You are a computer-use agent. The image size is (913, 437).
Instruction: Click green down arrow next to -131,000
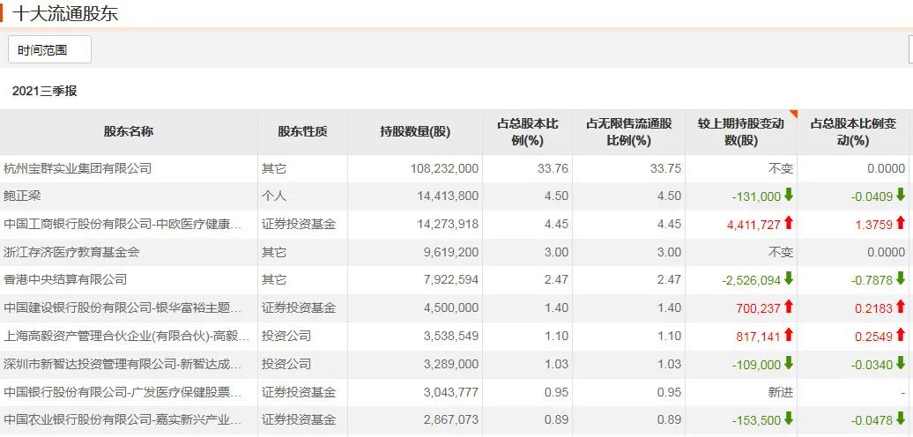789,195
